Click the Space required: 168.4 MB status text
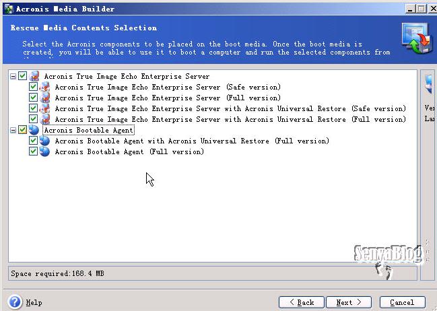 pos(57,273)
